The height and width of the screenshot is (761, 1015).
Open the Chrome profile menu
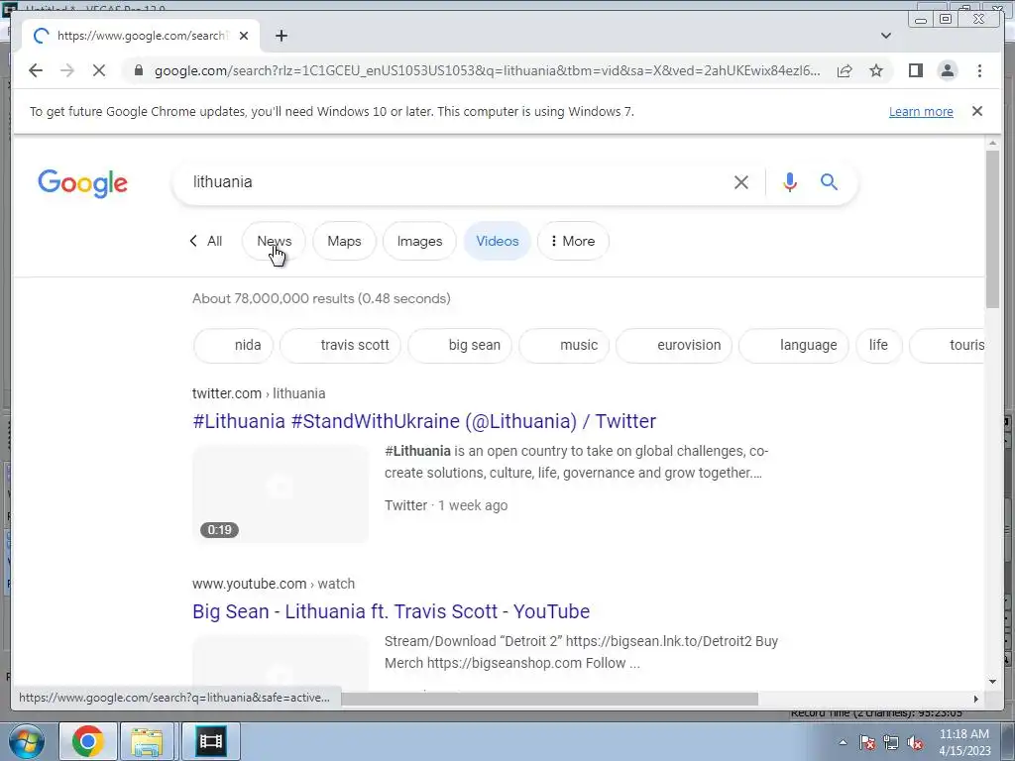click(947, 70)
